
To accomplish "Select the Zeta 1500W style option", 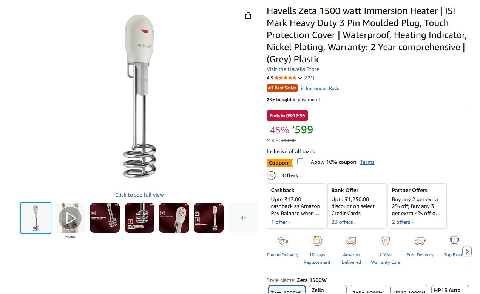I will click(287, 289).
